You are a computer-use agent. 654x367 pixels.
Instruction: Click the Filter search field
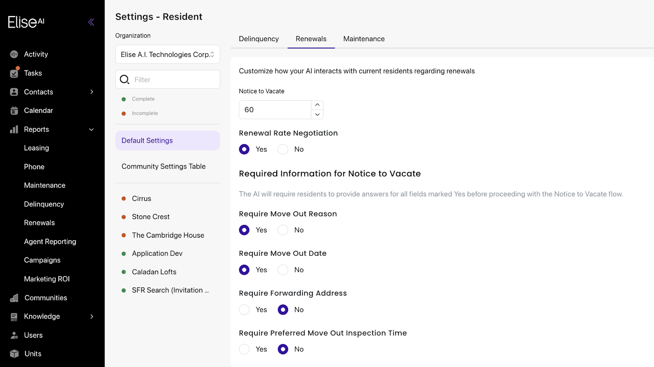point(168,79)
